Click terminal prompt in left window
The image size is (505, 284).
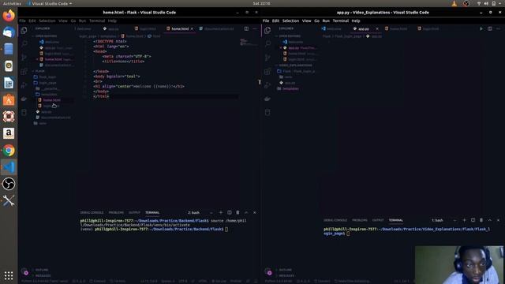(x=226, y=230)
